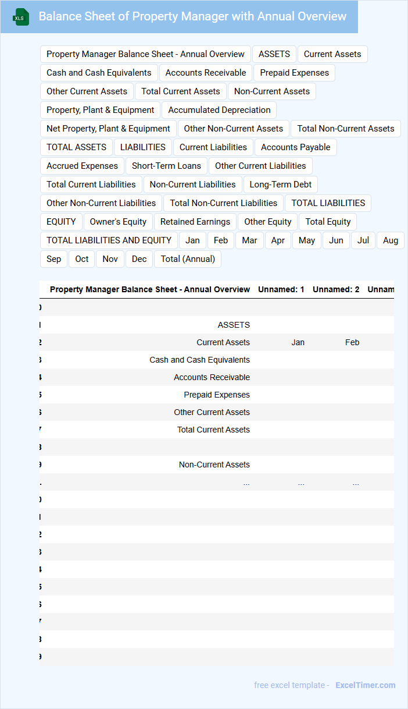Click the Other Non-Current Liabilities tag
The image size is (408, 709).
(101, 203)
